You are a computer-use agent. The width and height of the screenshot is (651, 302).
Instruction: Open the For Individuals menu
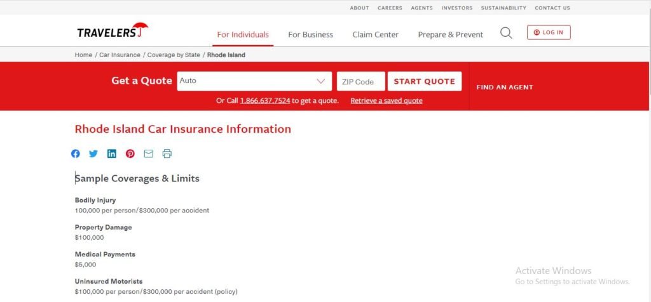[243, 35]
